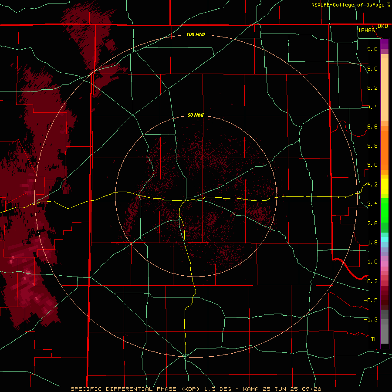Click the 1.8 color scale value

click(x=372, y=243)
